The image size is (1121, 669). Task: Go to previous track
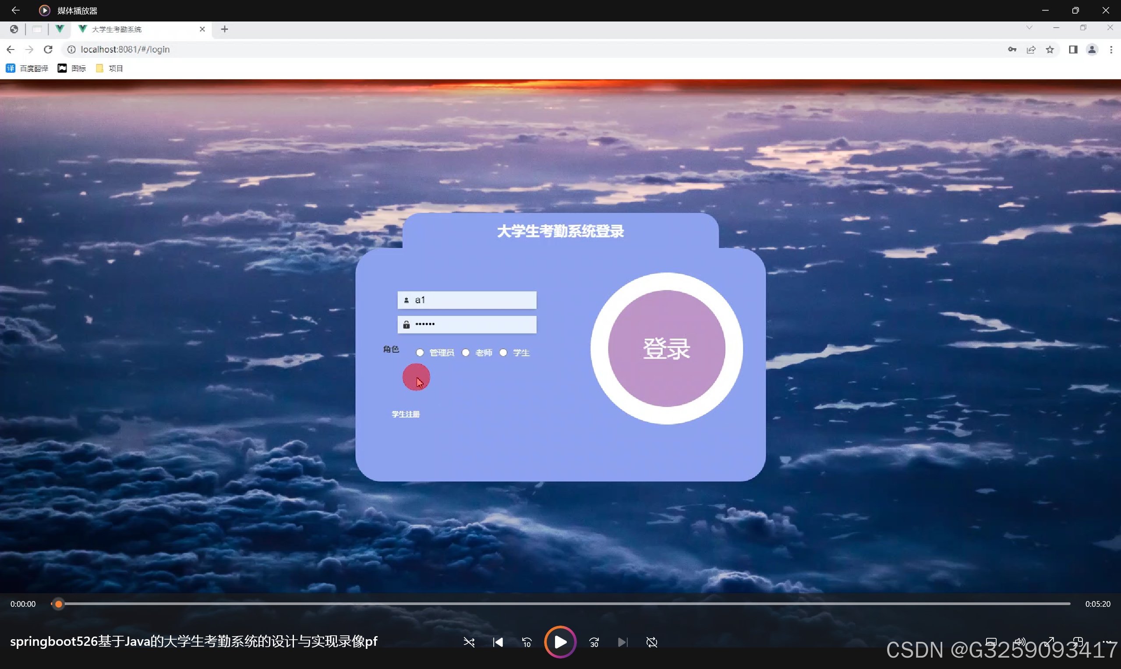tap(498, 642)
